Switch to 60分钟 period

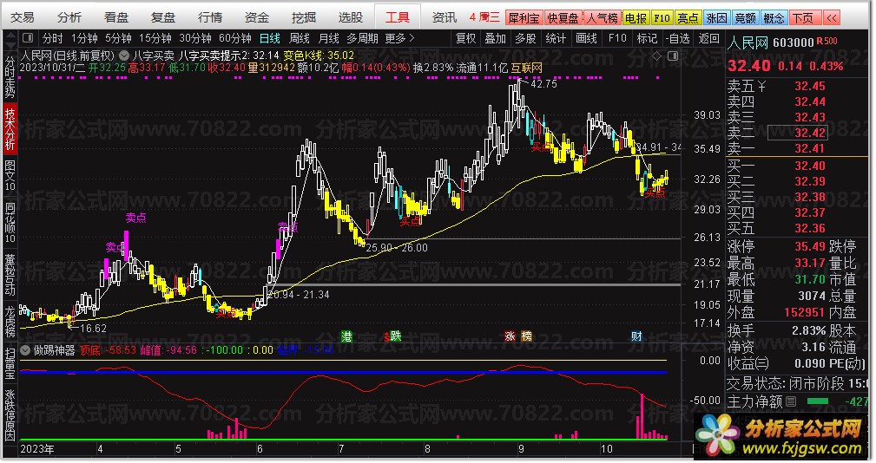pyautogui.click(x=234, y=38)
